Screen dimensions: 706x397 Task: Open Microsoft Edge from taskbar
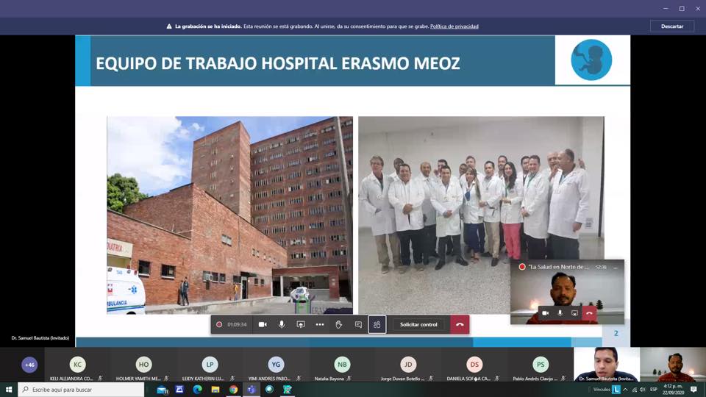coord(197,390)
